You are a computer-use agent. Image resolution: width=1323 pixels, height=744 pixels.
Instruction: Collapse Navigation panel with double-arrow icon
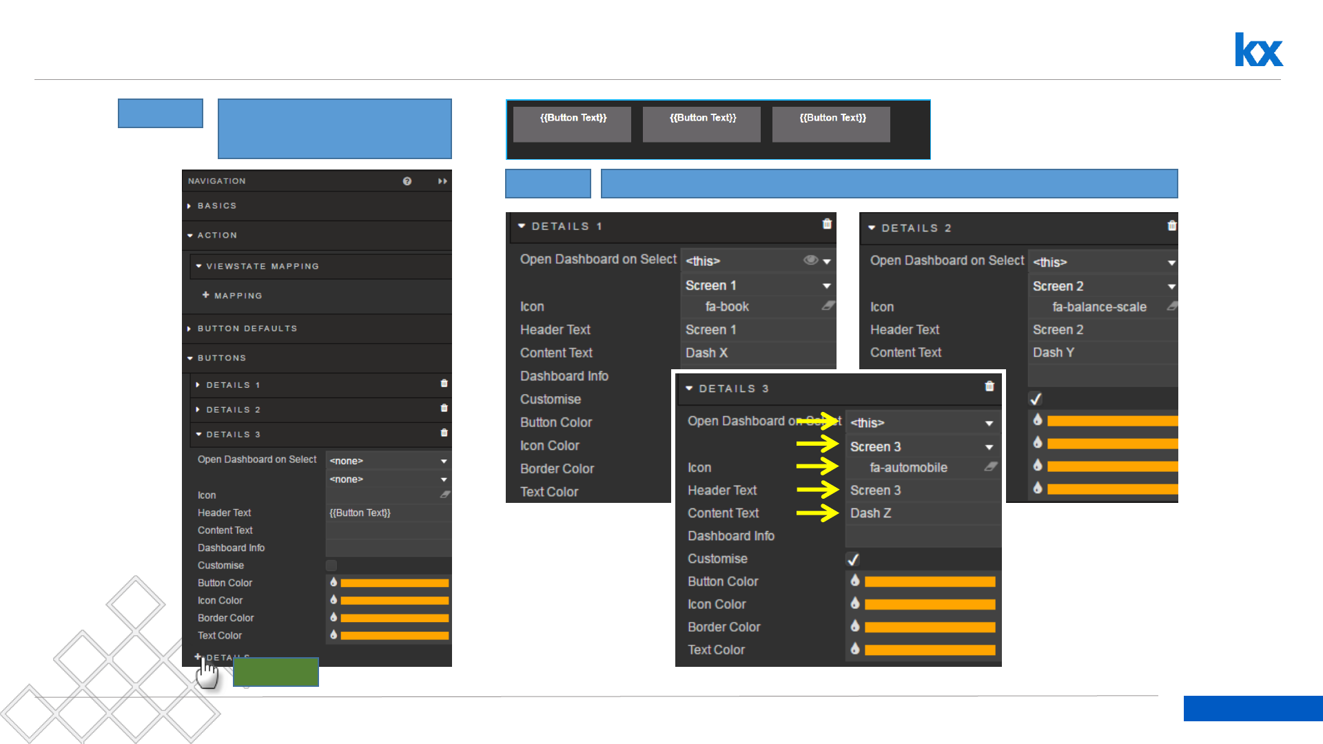[442, 181]
